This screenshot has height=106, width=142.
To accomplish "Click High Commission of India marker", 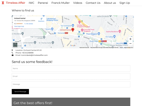I will point(44,37).
